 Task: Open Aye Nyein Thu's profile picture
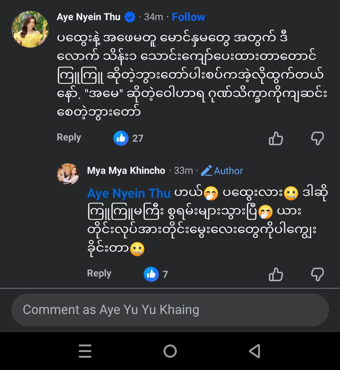coord(30,29)
